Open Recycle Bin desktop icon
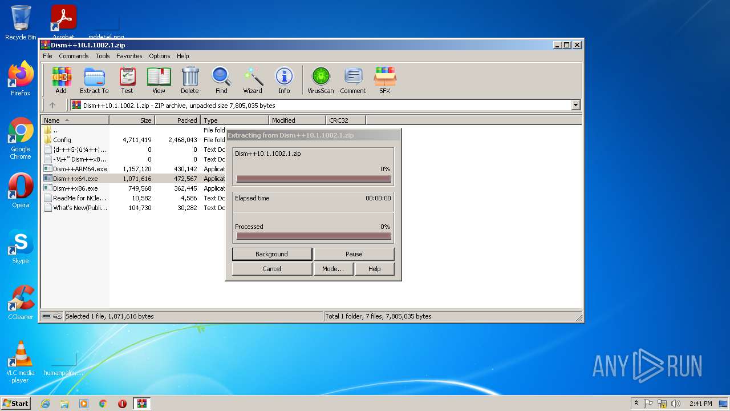This screenshot has height=411, width=730. pyautogui.click(x=21, y=23)
